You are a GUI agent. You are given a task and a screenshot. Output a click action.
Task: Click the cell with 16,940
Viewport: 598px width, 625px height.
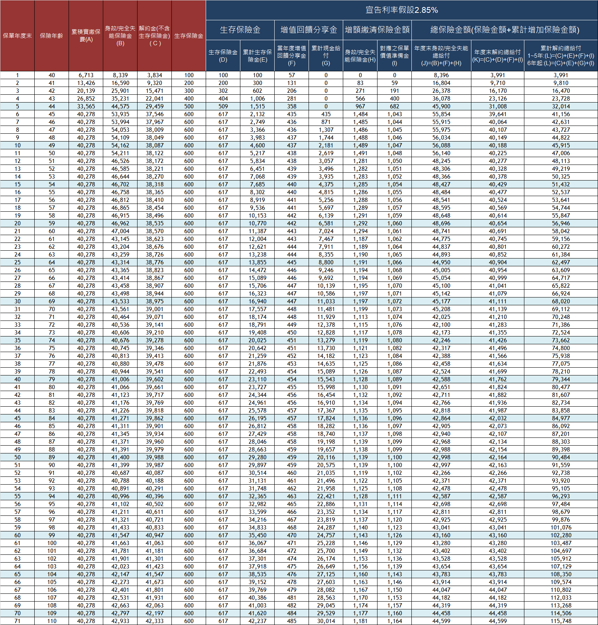pyautogui.click(x=257, y=301)
